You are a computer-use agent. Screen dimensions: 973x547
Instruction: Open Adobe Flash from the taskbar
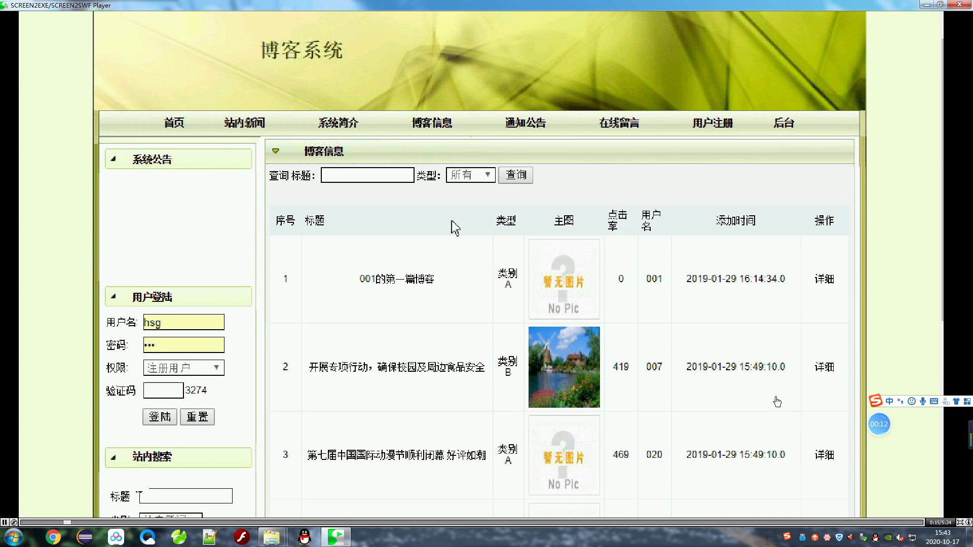[241, 537]
